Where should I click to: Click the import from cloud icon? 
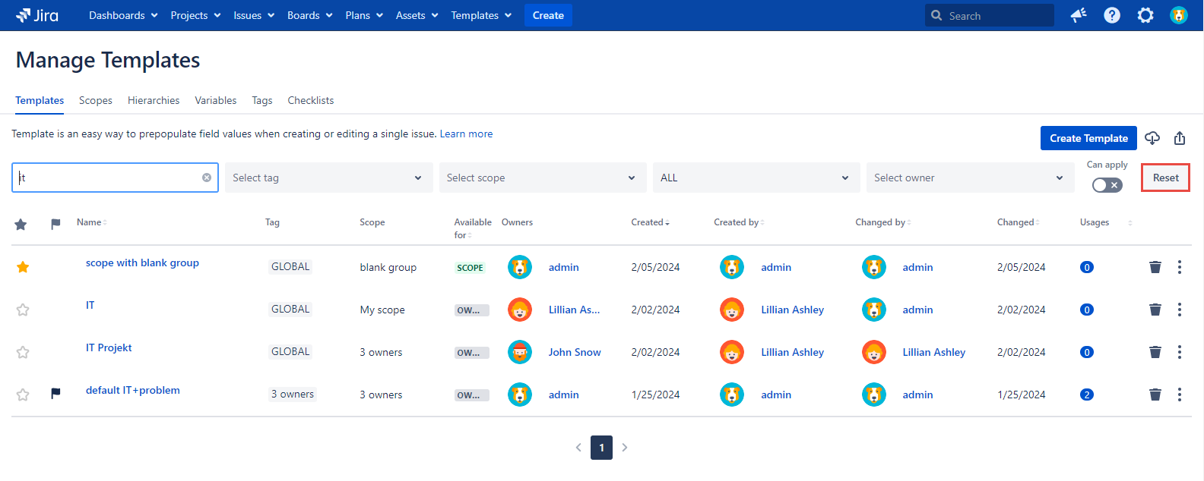[1152, 138]
